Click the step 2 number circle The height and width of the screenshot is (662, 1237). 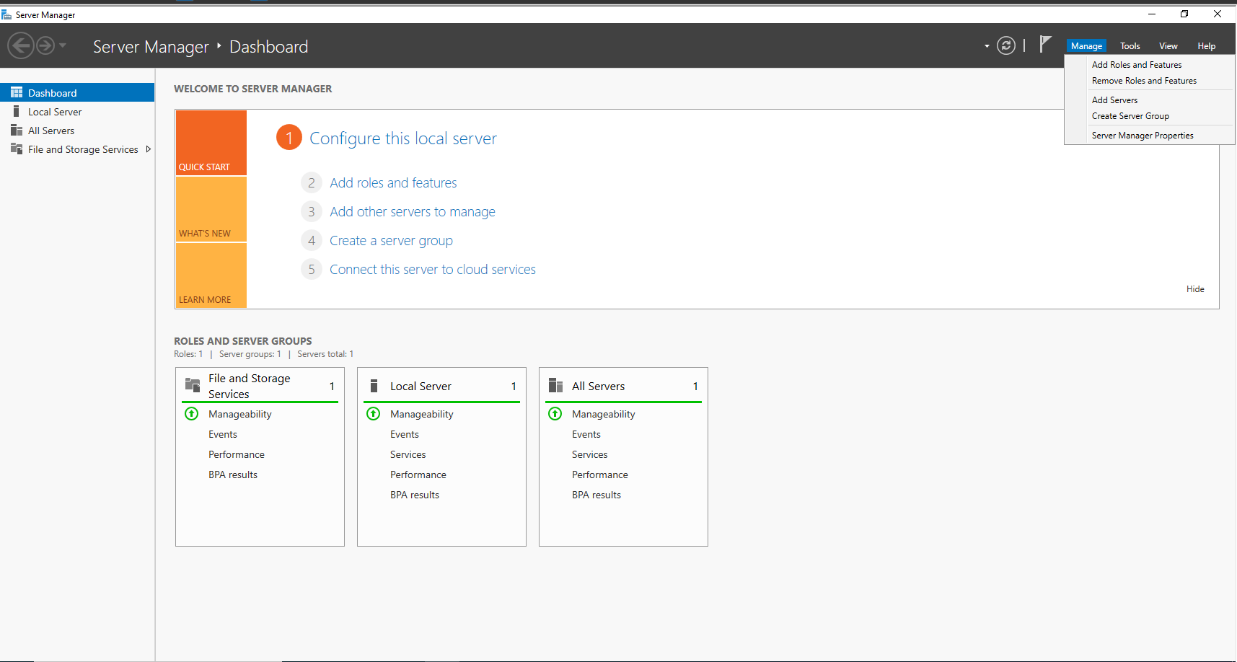click(312, 182)
